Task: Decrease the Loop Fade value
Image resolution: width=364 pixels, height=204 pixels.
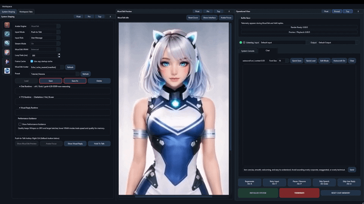Action: tap(59, 57)
